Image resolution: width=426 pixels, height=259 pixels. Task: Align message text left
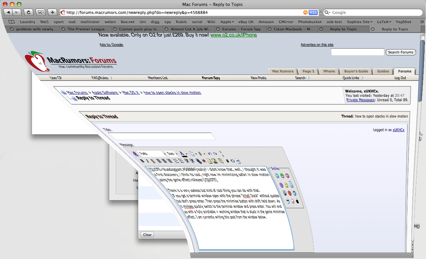(159, 161)
